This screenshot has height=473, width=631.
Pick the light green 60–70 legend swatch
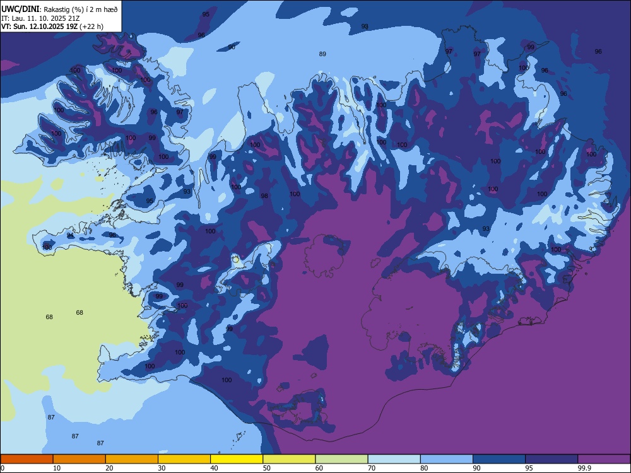pyautogui.click(x=341, y=459)
